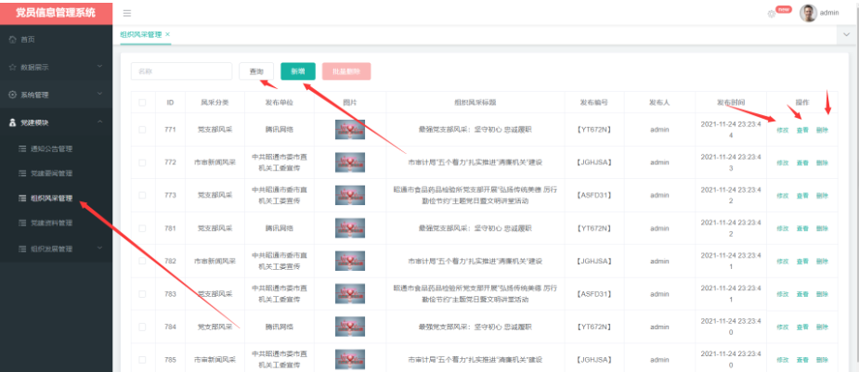Open the thumbnail image in row 771
This screenshot has height=372, width=859.
[x=350, y=130]
